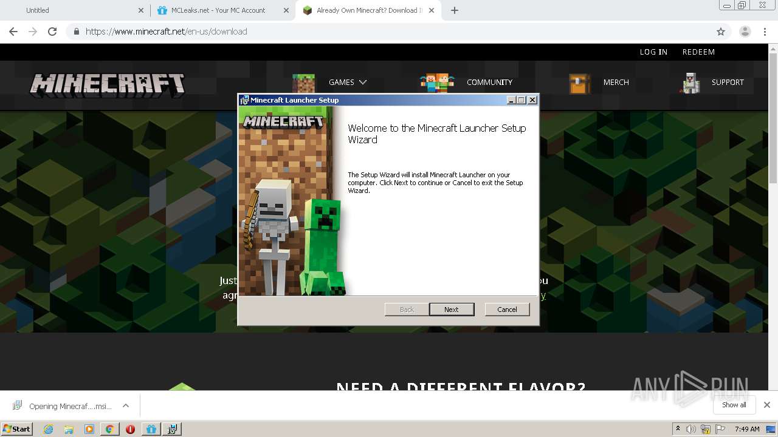Click the grass block Games icon
This screenshot has height=437, width=778.
point(304,83)
